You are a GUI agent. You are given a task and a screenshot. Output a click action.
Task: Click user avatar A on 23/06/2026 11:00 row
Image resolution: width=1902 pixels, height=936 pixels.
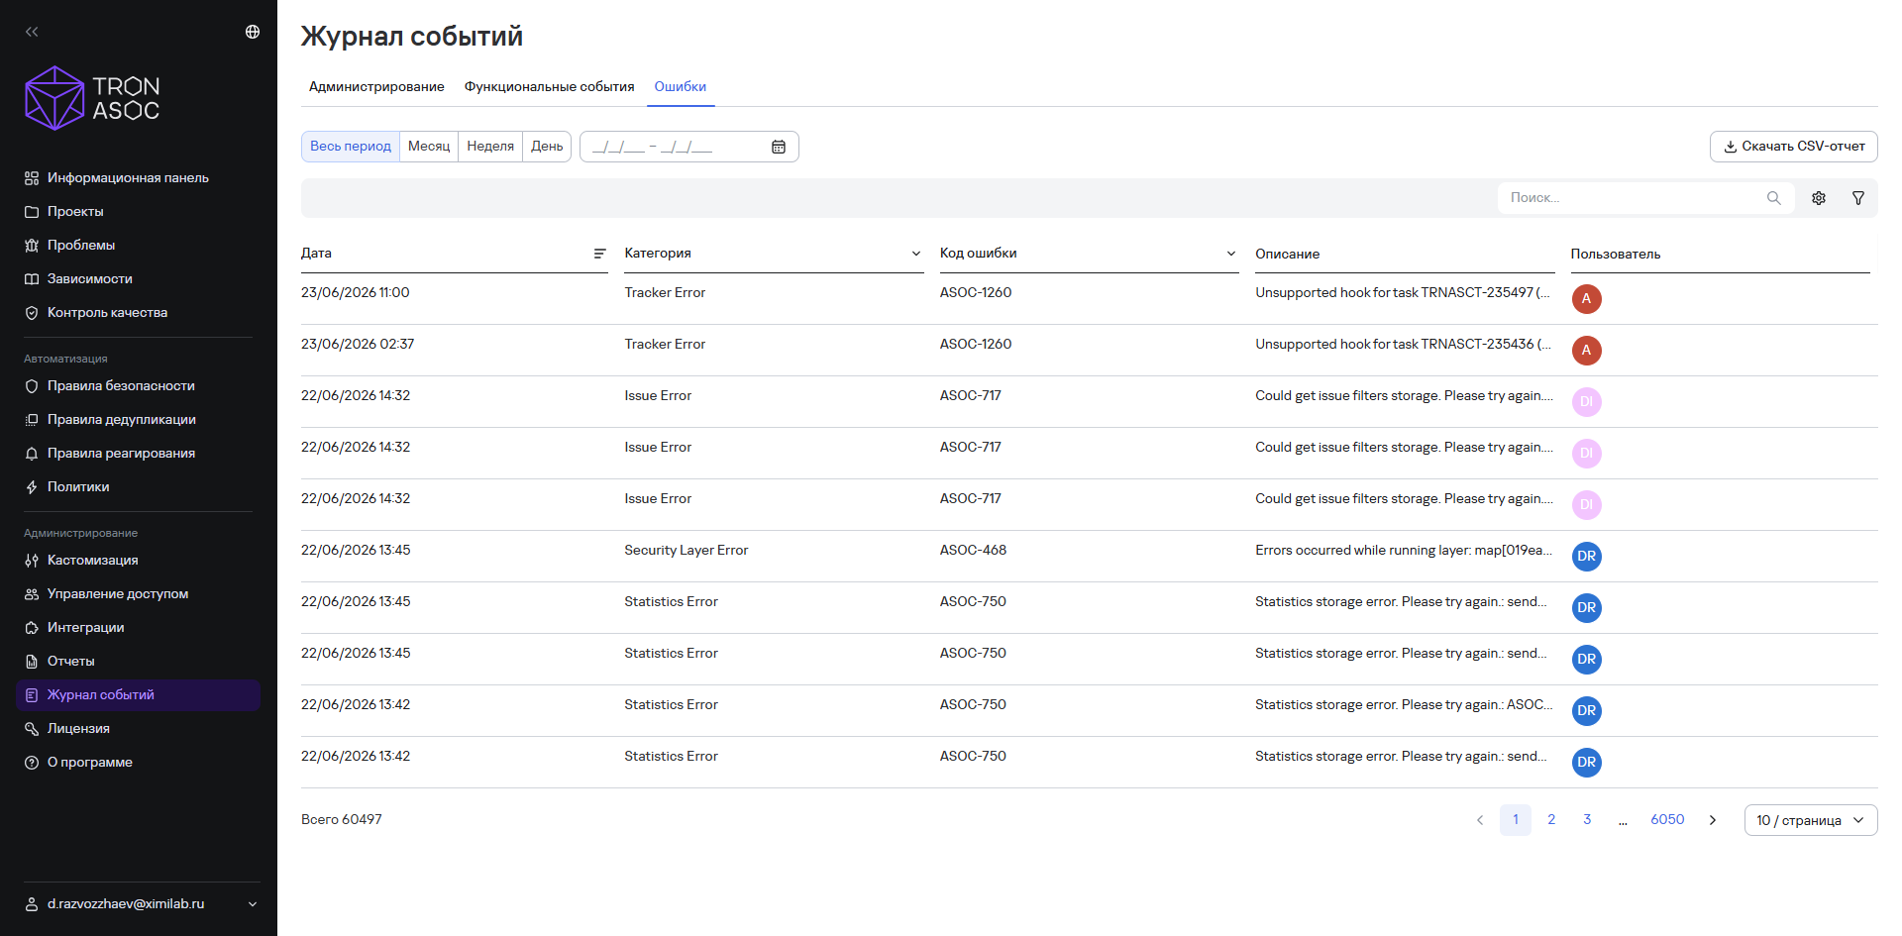pos(1586,299)
